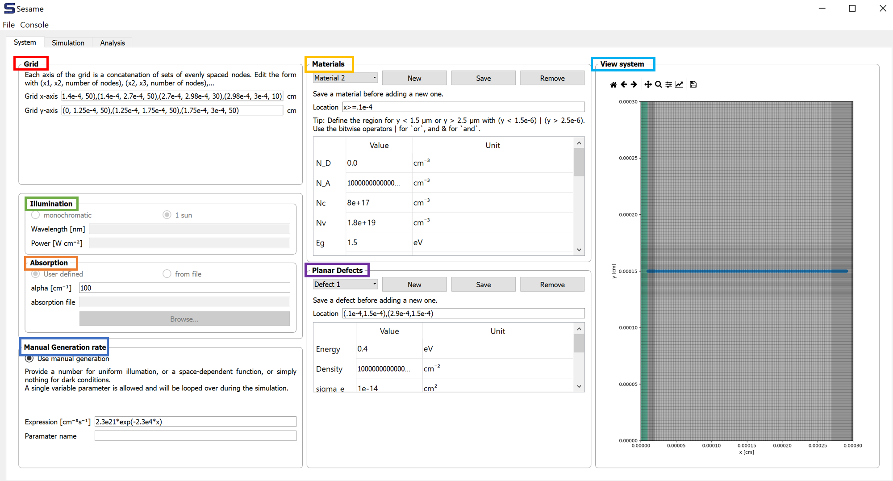Switch to the System tab
This screenshot has height=481, width=893.
[25, 42]
